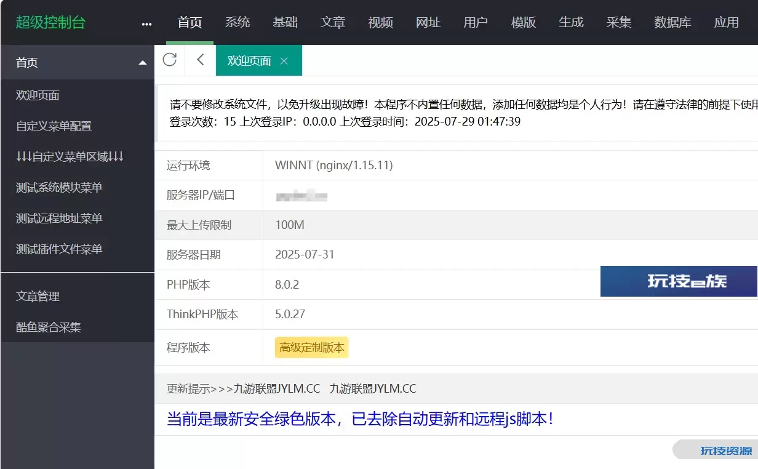The image size is (758, 469).
Task: Click 测试系统模块菜单 sidebar entry
Action: click(59, 188)
